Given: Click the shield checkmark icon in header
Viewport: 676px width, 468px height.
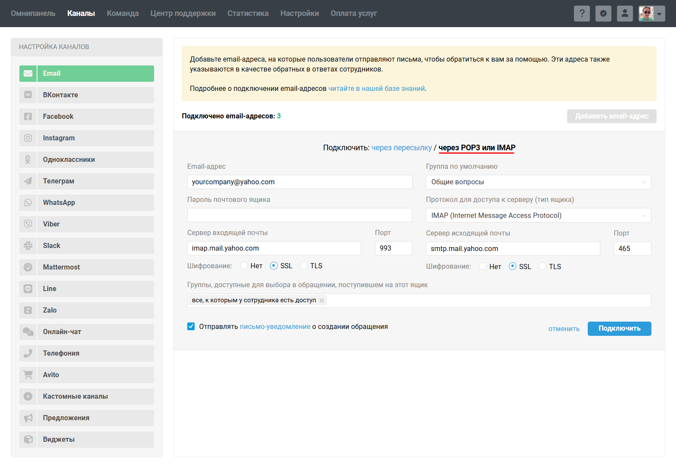Looking at the screenshot, I should (x=603, y=13).
